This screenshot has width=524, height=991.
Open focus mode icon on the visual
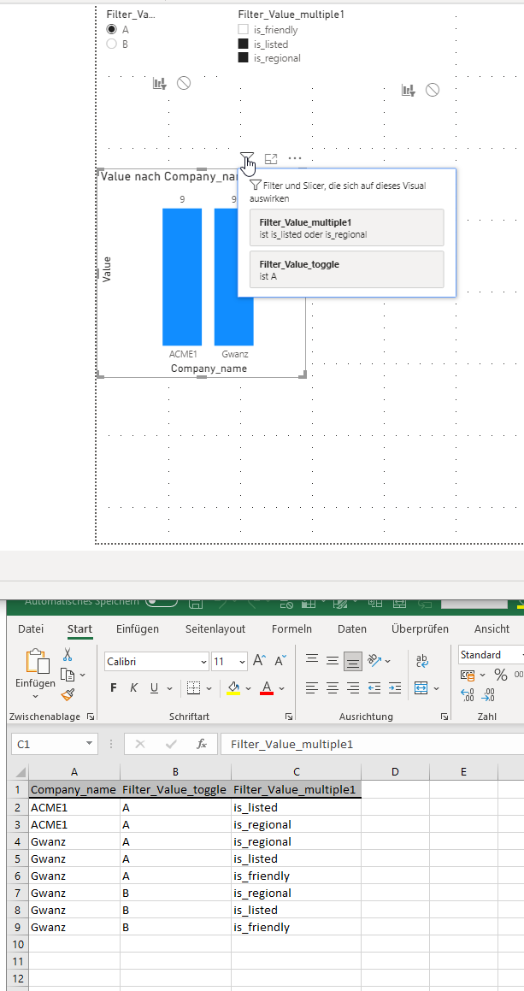click(270, 159)
